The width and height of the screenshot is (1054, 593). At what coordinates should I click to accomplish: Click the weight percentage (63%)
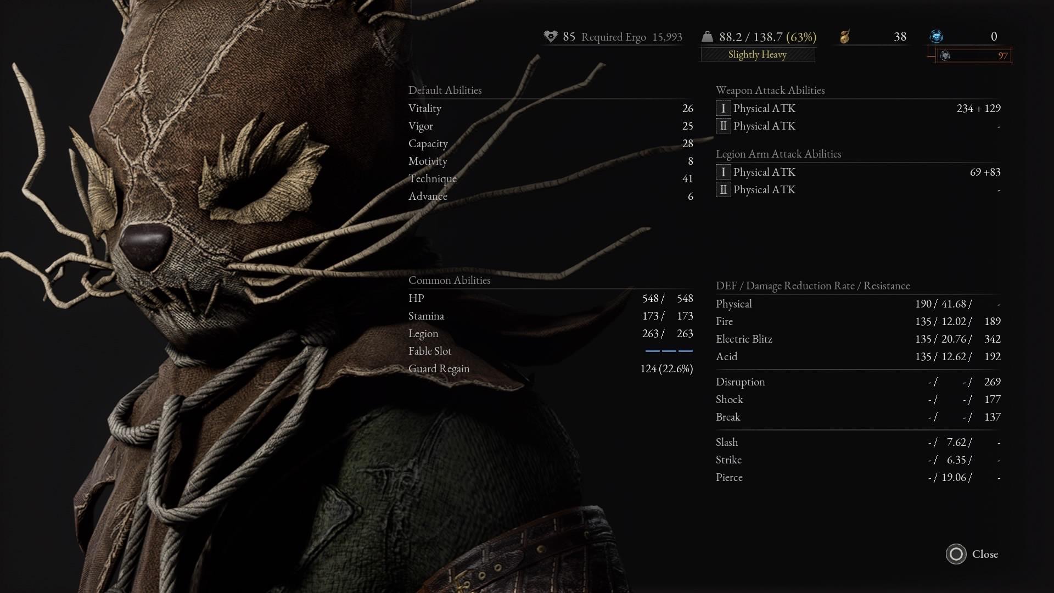pyautogui.click(x=801, y=37)
